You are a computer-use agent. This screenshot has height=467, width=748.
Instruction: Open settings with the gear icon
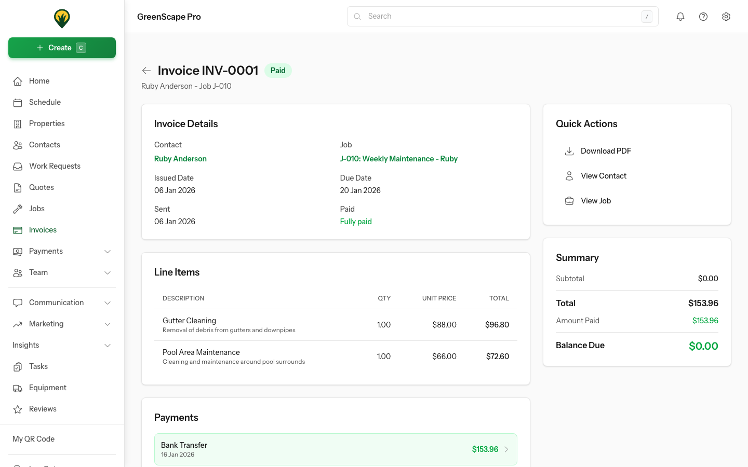tap(726, 16)
